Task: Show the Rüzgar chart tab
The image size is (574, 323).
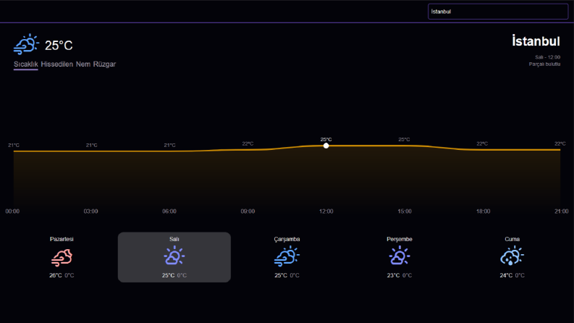Action: (104, 64)
